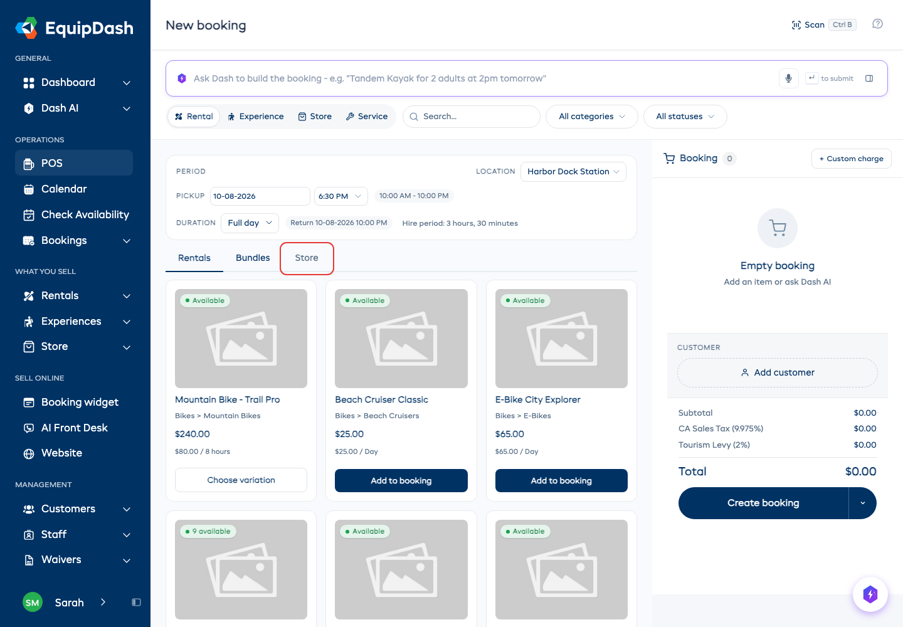Image resolution: width=903 pixels, height=627 pixels.
Task: Open the 6:30 PM pickup time dropdown
Action: [x=341, y=196]
